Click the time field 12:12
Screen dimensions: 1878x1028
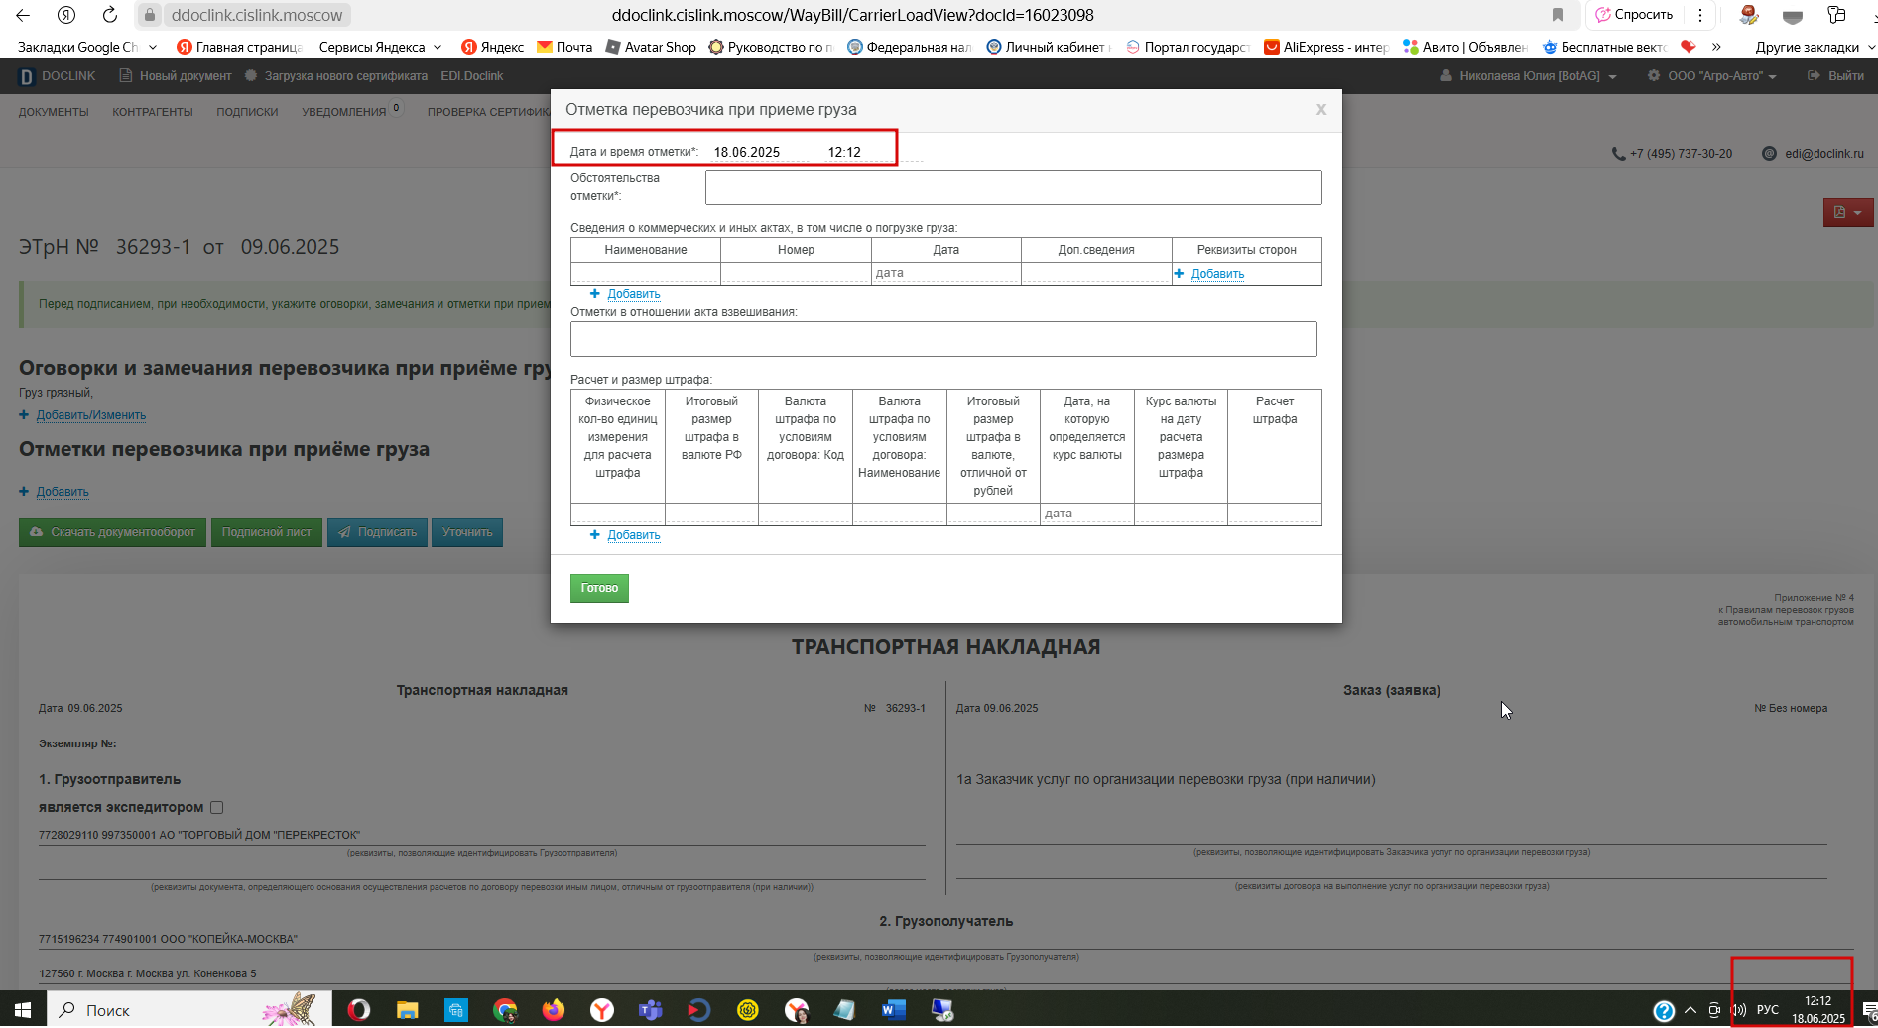click(x=873, y=152)
